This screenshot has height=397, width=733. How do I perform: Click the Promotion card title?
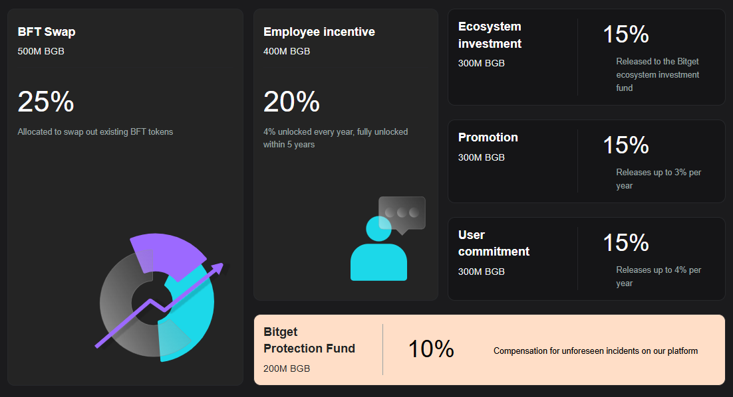488,137
